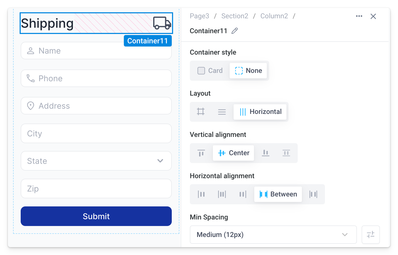Select the None container style
398x255 pixels.
coord(248,71)
